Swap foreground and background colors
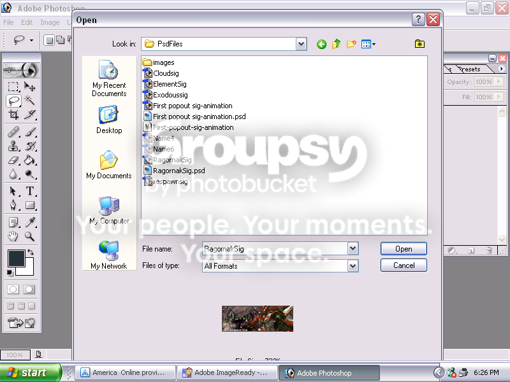510x382 pixels. (x=31, y=251)
